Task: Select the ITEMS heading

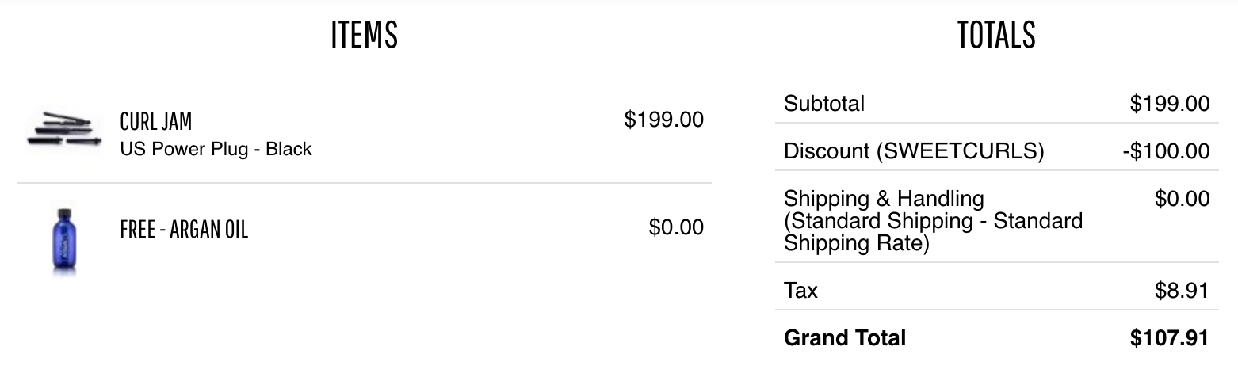Action: click(365, 35)
